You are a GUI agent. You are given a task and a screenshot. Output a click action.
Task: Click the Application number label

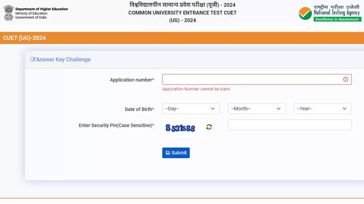(x=131, y=80)
